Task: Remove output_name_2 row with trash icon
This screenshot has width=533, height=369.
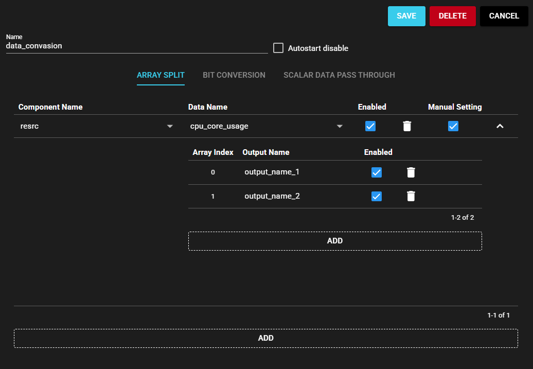Action: tap(411, 196)
